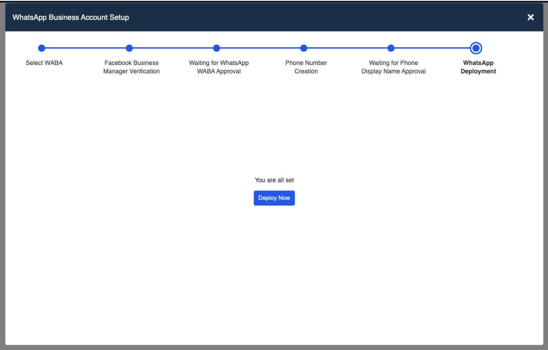The height and width of the screenshot is (350, 548).
Task: Click the 'WhatsApp Business Account Setup' title
Action: (x=71, y=17)
